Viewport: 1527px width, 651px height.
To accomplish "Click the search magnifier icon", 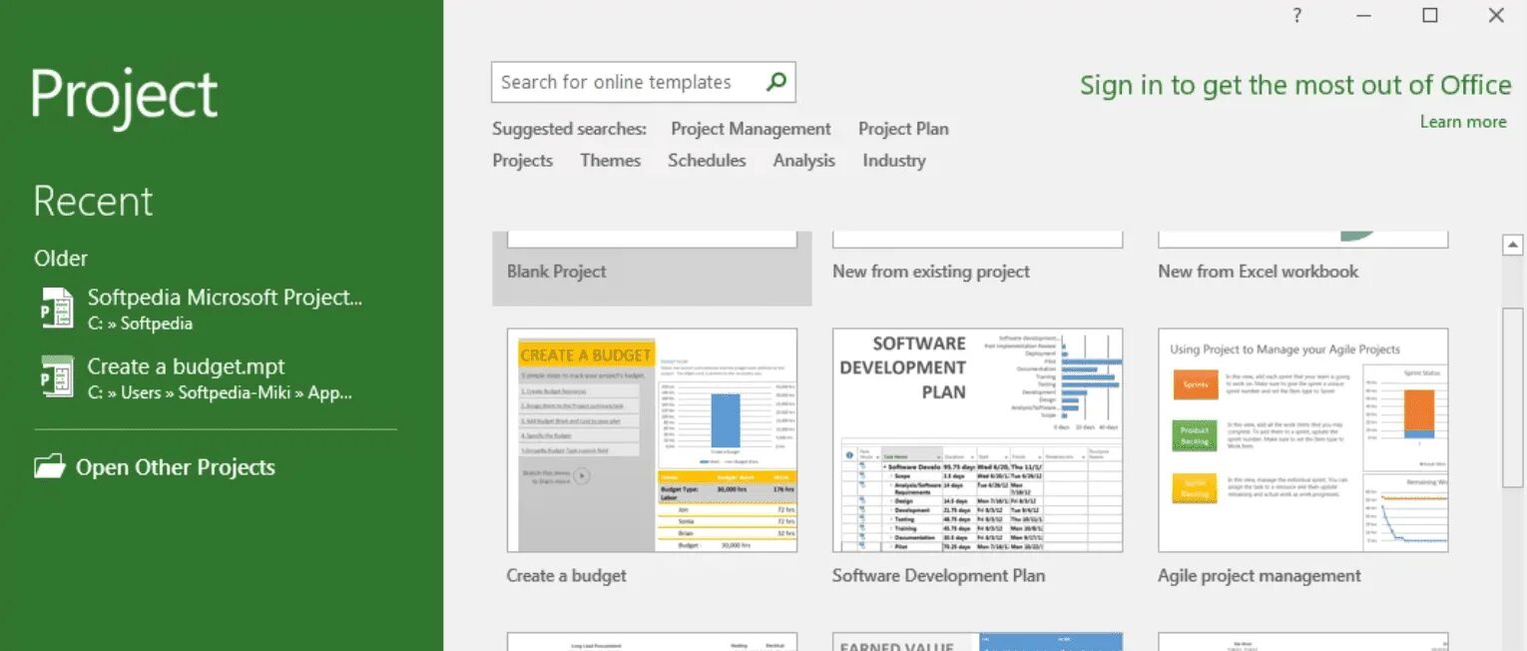I will click(x=776, y=82).
